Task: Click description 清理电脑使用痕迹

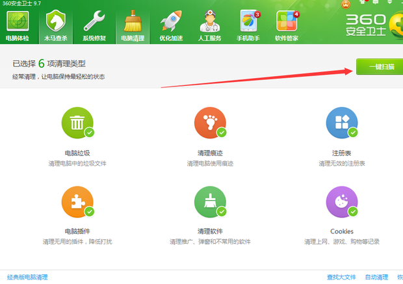Action: 210,164
